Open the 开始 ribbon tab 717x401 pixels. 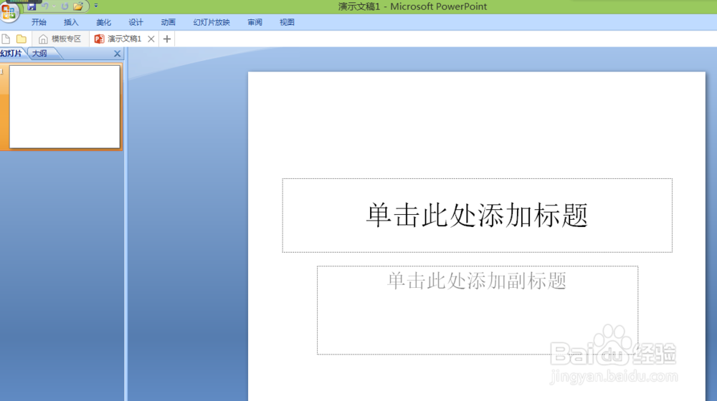point(39,22)
